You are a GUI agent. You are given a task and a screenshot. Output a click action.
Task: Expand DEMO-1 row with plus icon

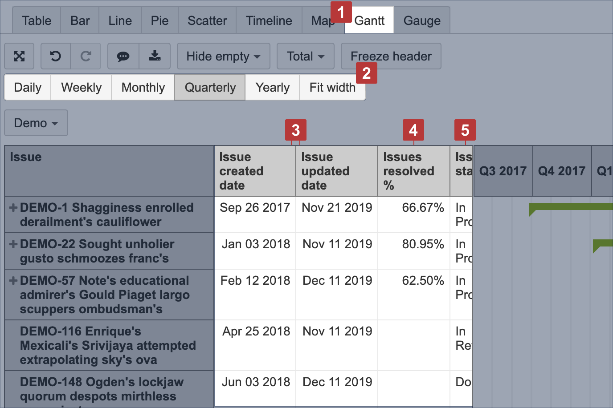(13, 208)
